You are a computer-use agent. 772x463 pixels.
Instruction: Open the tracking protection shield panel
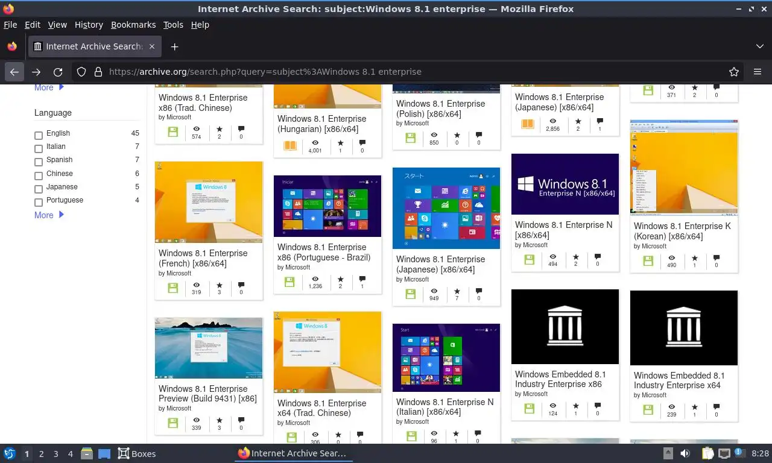(x=81, y=72)
